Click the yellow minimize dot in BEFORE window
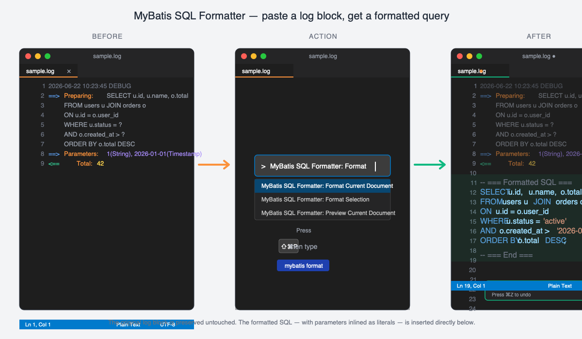 (38, 56)
